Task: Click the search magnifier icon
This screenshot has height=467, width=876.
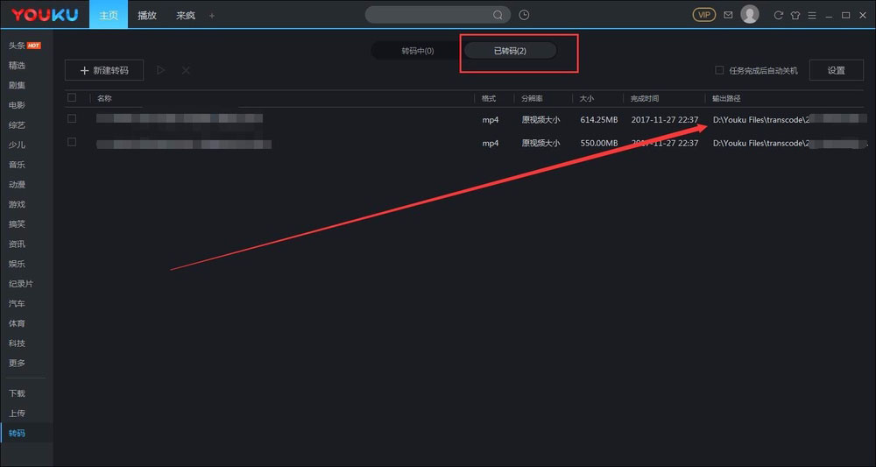Action: 498,15
